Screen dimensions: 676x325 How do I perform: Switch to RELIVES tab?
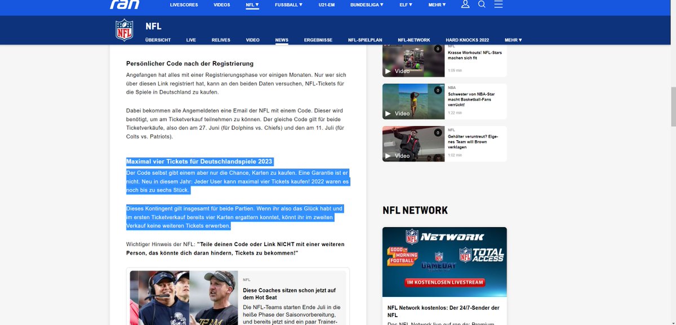pos(221,40)
